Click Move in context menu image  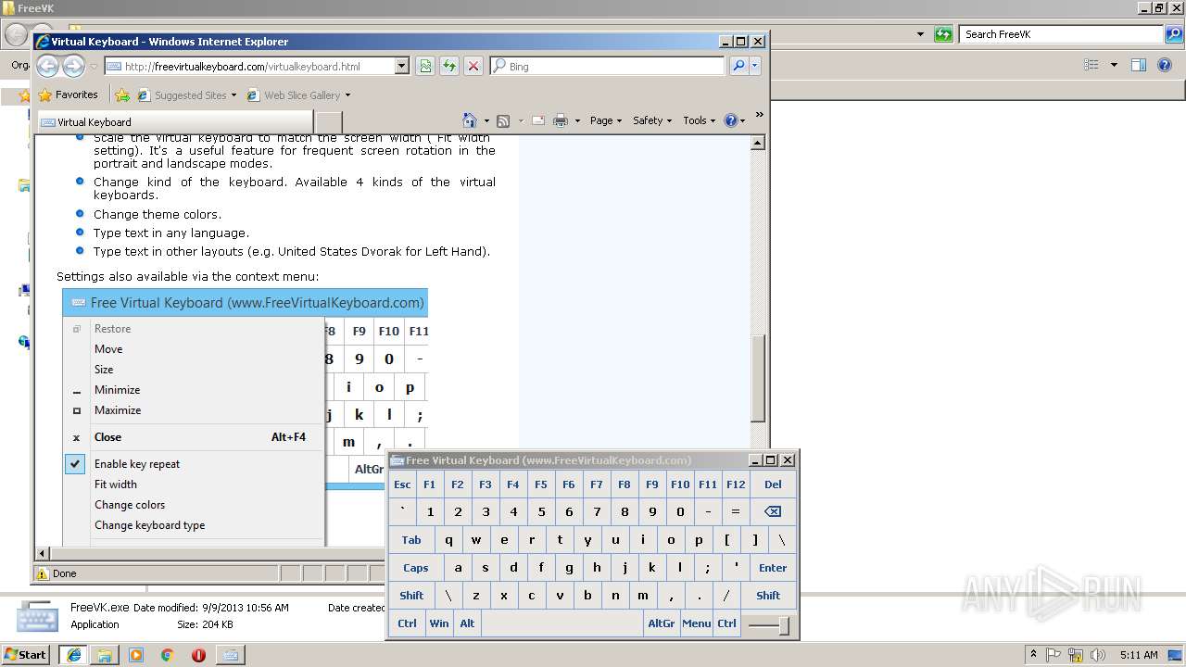108,349
